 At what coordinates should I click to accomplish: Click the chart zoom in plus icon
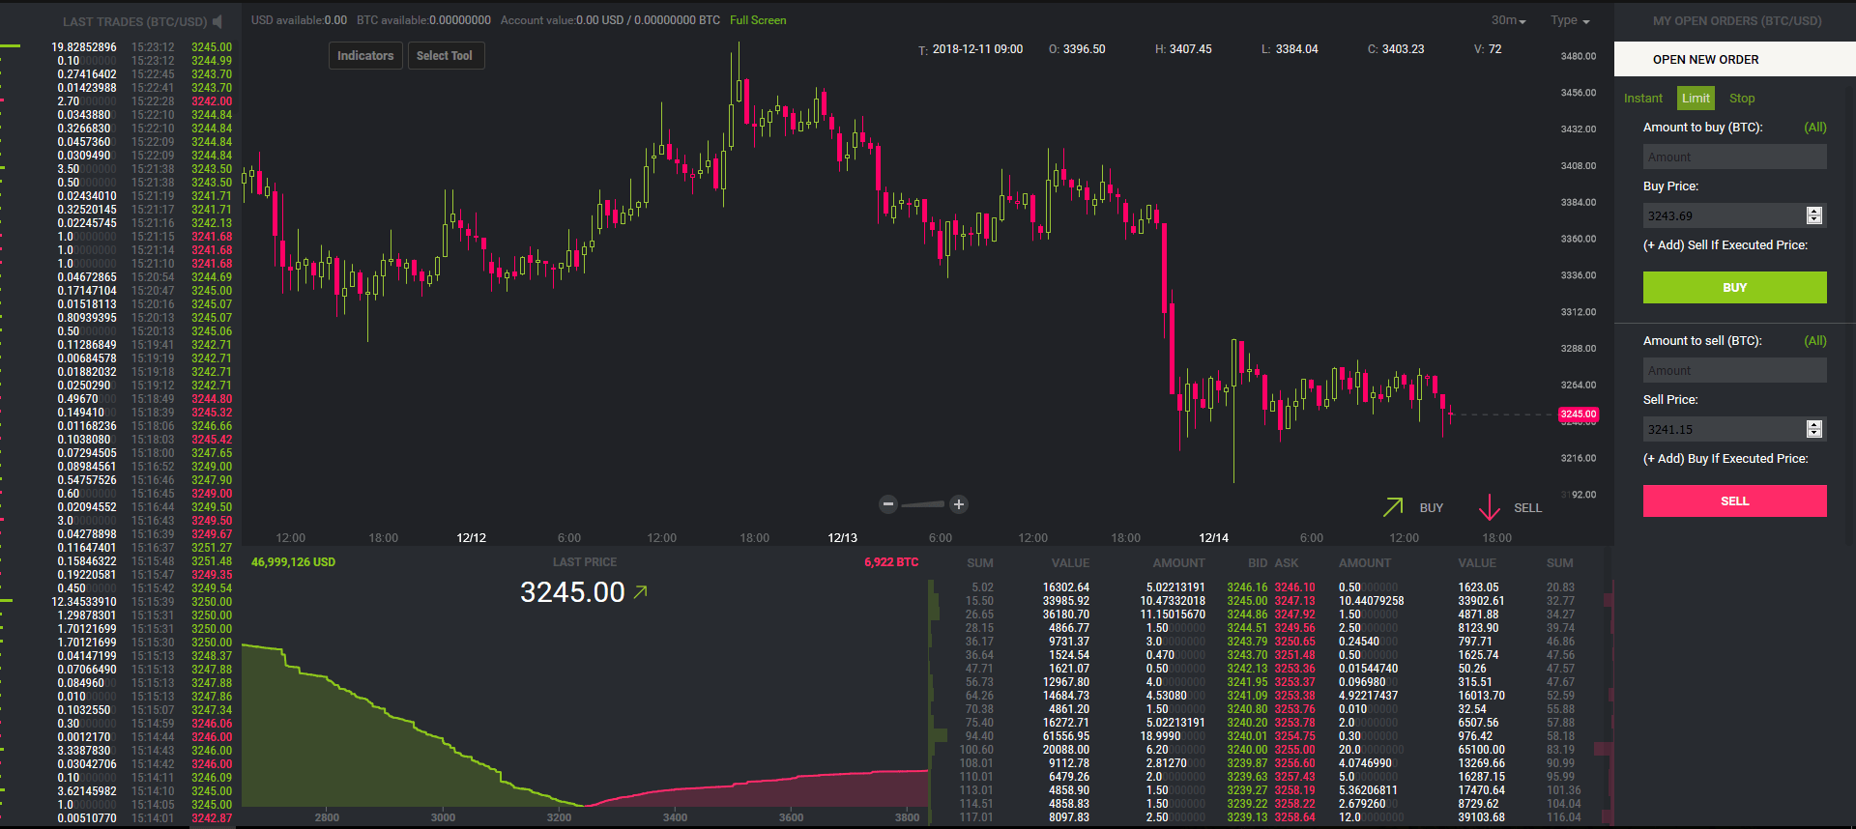point(959,504)
